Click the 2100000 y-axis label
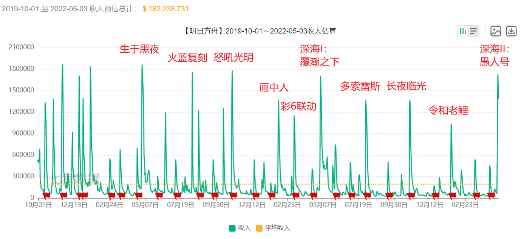This screenshot has width=524, height=239. 21,47
